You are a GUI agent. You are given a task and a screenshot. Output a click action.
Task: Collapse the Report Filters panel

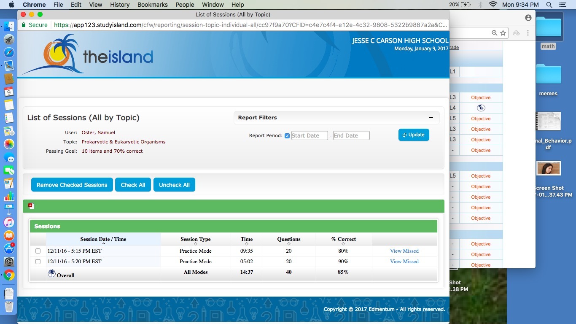click(431, 118)
